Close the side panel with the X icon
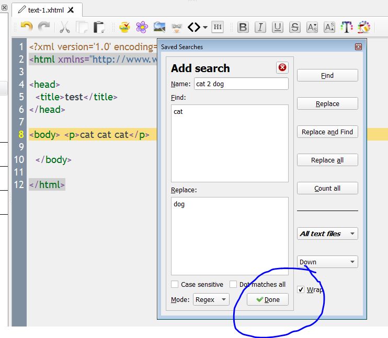Screen dimensions: 388x338 coord(4,7)
